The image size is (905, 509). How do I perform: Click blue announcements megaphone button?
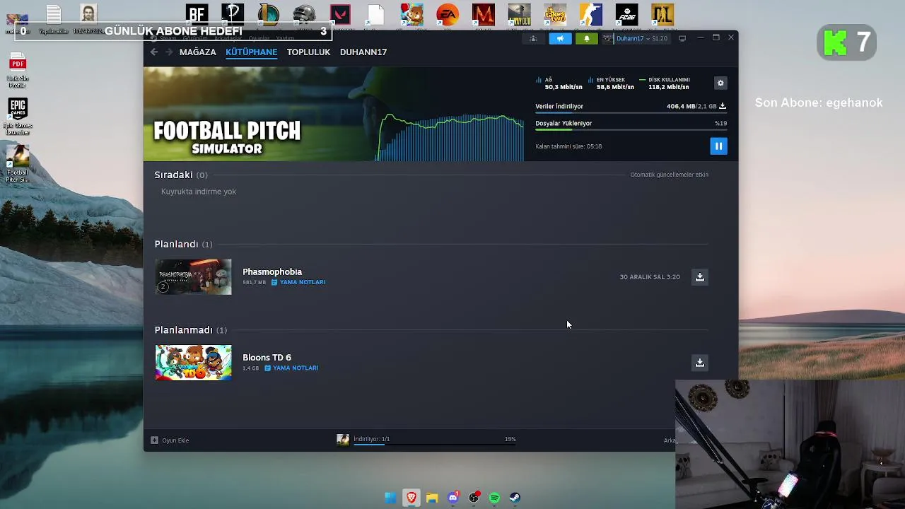560,38
